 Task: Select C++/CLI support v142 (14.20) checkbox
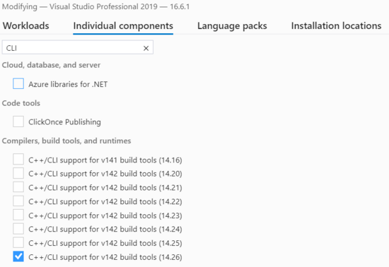click(x=18, y=173)
